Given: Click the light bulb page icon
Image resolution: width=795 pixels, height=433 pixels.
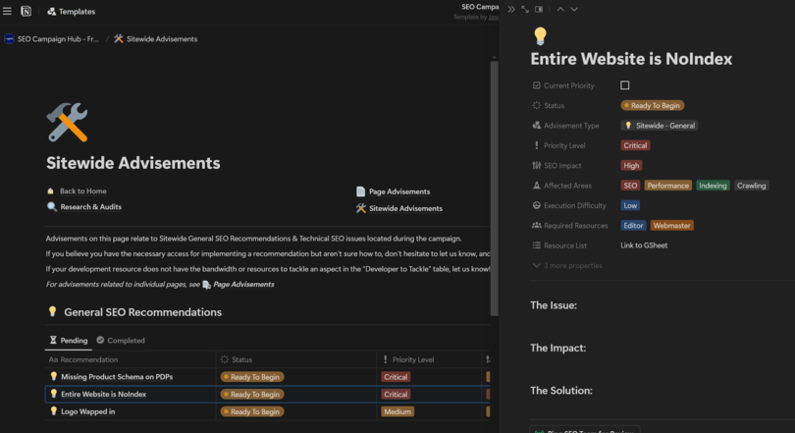Looking at the screenshot, I should 539,35.
